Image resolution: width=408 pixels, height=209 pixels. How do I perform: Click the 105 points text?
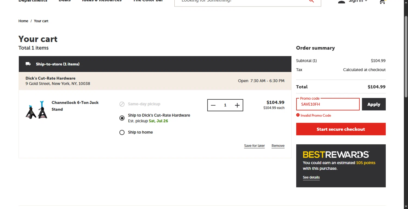[x=366, y=163]
